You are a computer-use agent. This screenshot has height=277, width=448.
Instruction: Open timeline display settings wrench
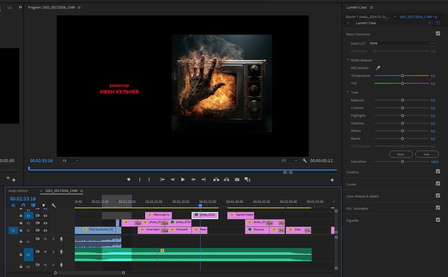[54, 205]
